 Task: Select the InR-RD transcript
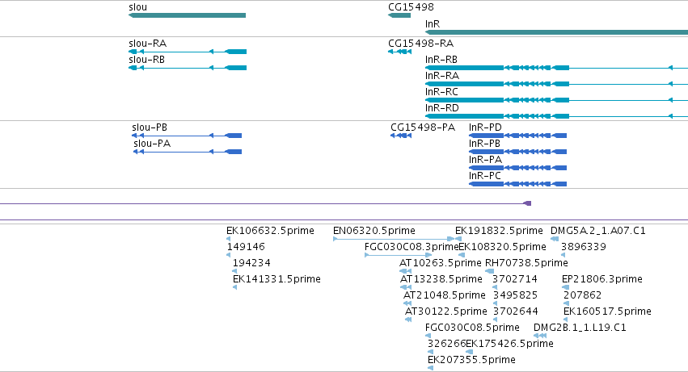(556, 116)
